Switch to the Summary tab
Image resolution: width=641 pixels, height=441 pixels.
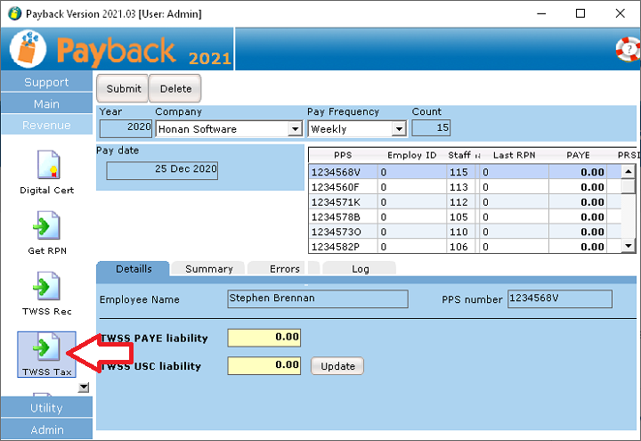point(208,268)
